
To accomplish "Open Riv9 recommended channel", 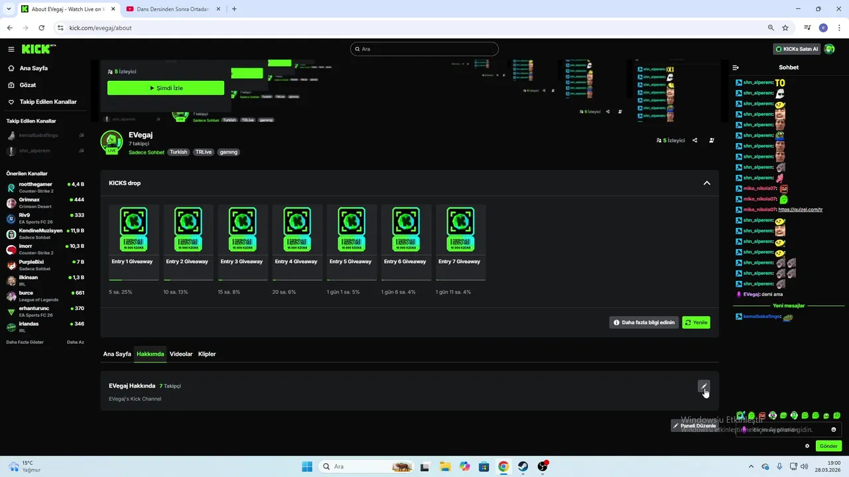I will point(45,219).
